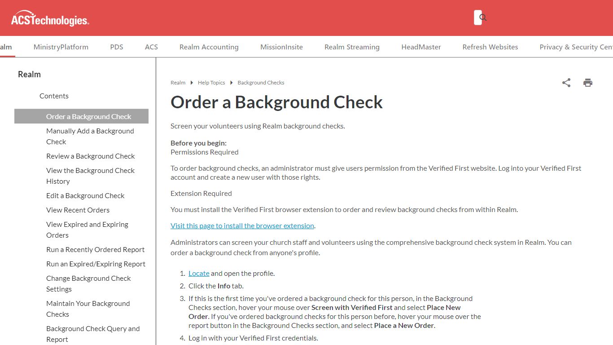Open Change Background Check Settings
The width and height of the screenshot is (613, 345).
[88, 283]
